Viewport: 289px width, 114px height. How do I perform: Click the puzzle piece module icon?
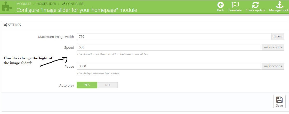7,7
